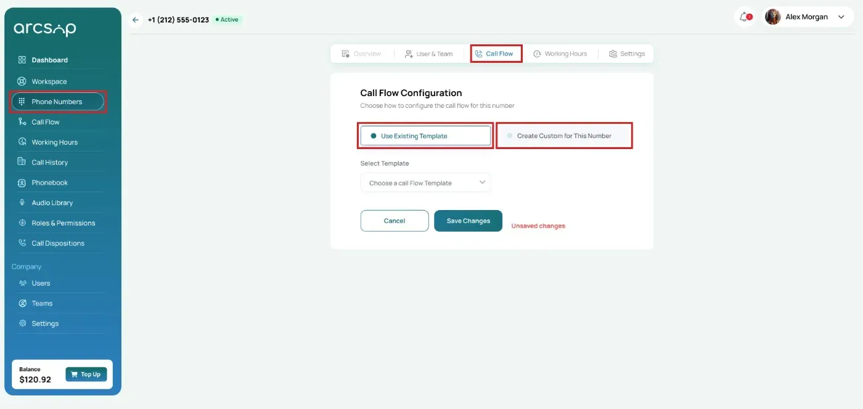This screenshot has height=409, width=863.
Task: Click the Top Up button
Action: [x=86, y=374]
